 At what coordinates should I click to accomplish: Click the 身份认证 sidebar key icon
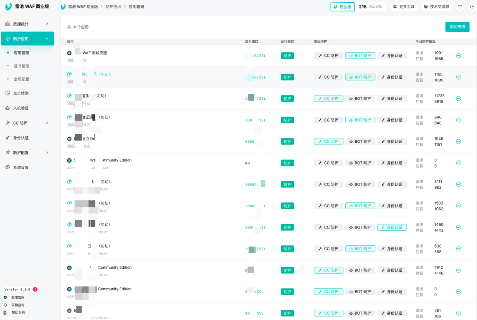8,137
